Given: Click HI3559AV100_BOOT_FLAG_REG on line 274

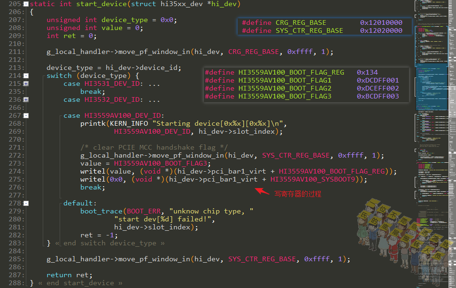Looking at the screenshot, I should (332, 171).
